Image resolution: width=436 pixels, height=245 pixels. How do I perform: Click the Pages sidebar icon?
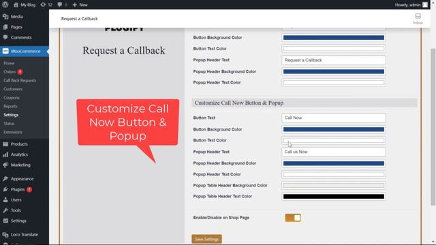[x=5, y=27]
